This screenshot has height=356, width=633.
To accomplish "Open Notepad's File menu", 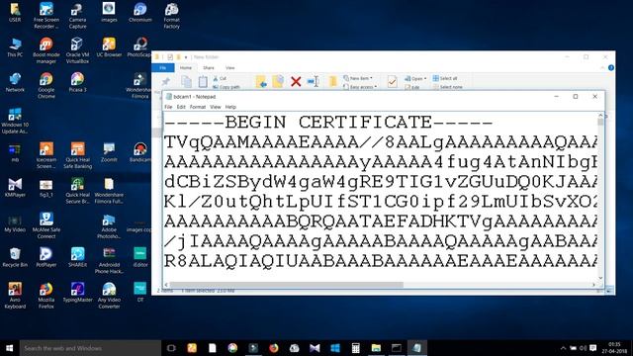I will 168,107.
